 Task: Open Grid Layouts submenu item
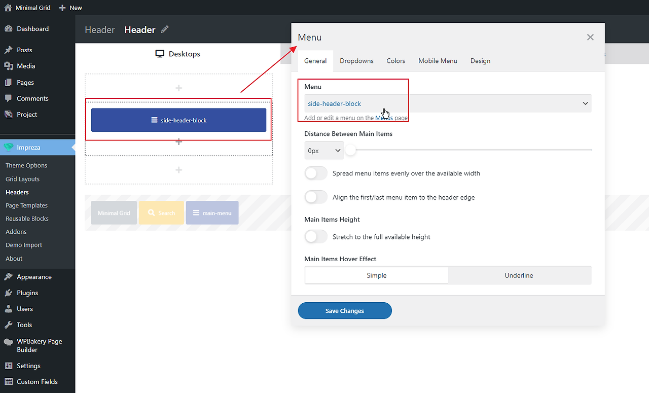[22, 179]
